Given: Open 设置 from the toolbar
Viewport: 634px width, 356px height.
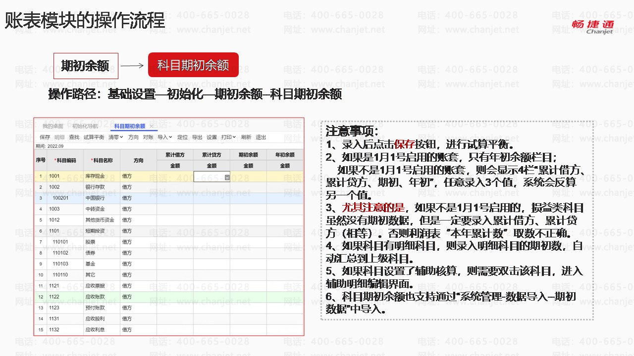Looking at the screenshot, I should (x=212, y=137).
